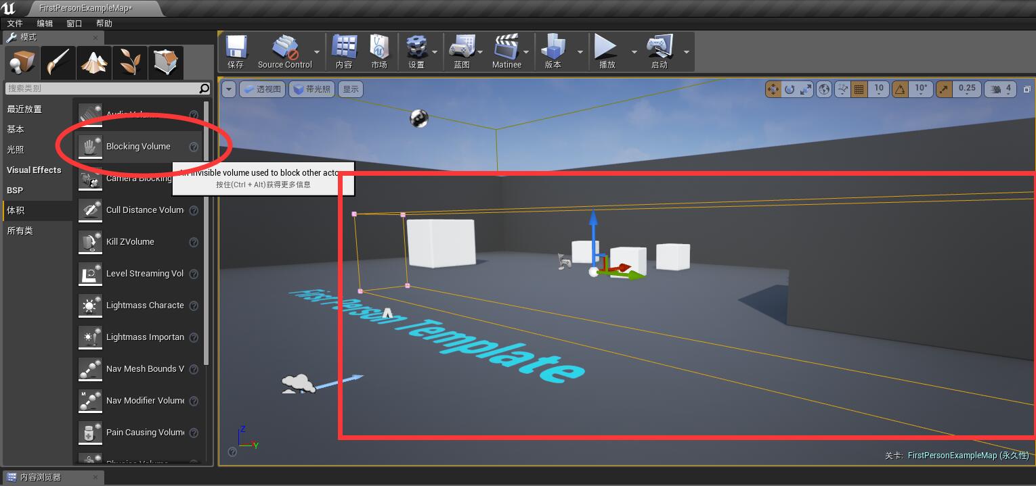Click the Kill ZVolume icon
1036x486 pixels.
[90, 242]
